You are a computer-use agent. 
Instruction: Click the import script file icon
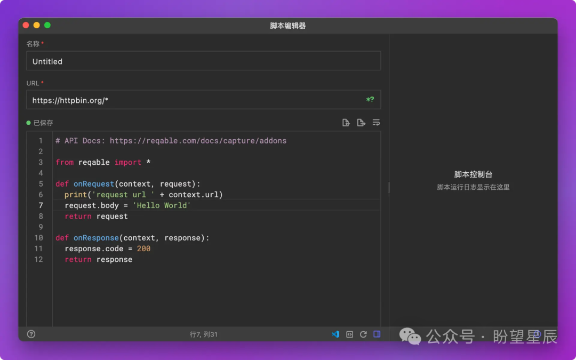[346, 123]
